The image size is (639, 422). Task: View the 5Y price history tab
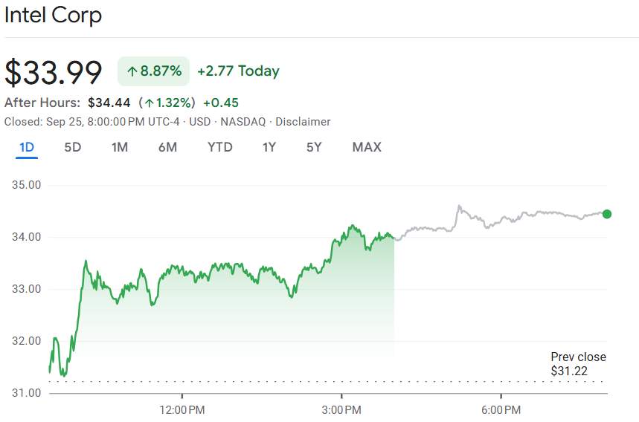click(x=314, y=147)
